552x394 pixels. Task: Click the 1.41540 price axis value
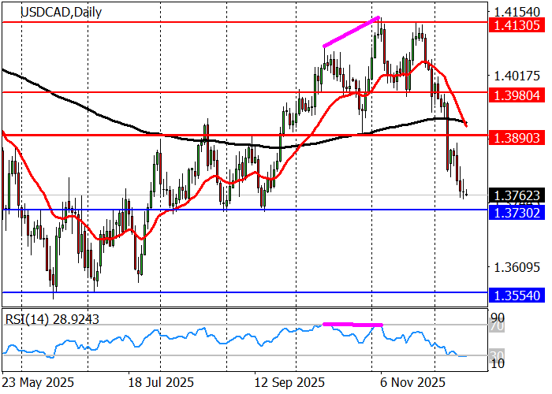click(517, 13)
